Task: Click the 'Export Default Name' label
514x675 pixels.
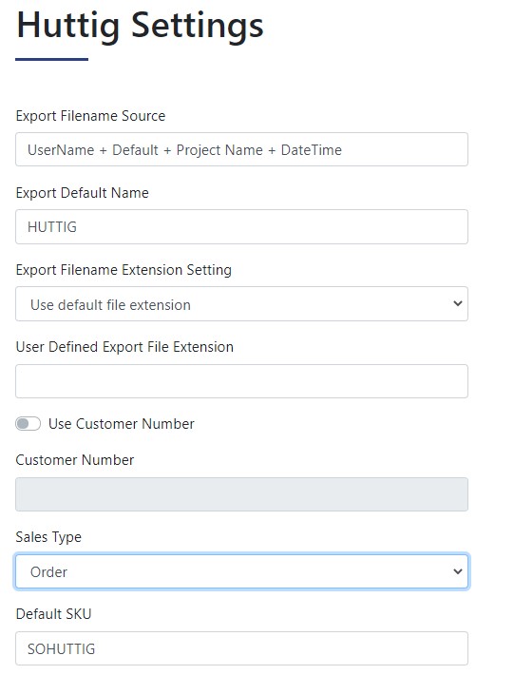Action: pyautogui.click(x=82, y=193)
